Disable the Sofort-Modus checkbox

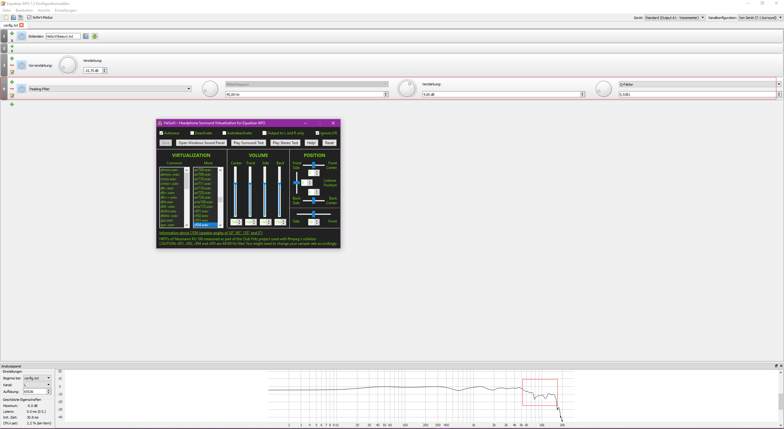29,17
